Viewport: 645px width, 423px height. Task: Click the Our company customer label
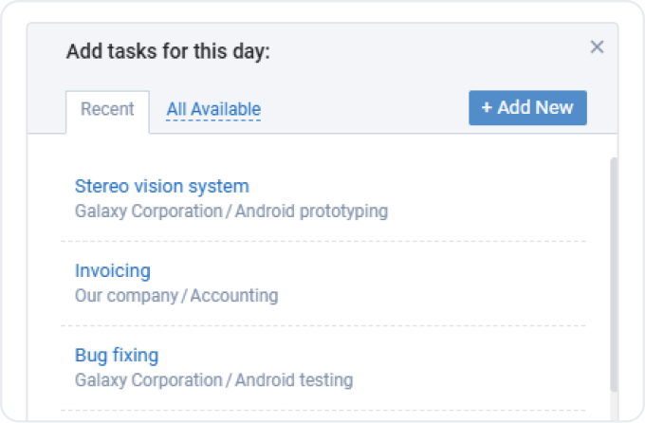tap(126, 296)
